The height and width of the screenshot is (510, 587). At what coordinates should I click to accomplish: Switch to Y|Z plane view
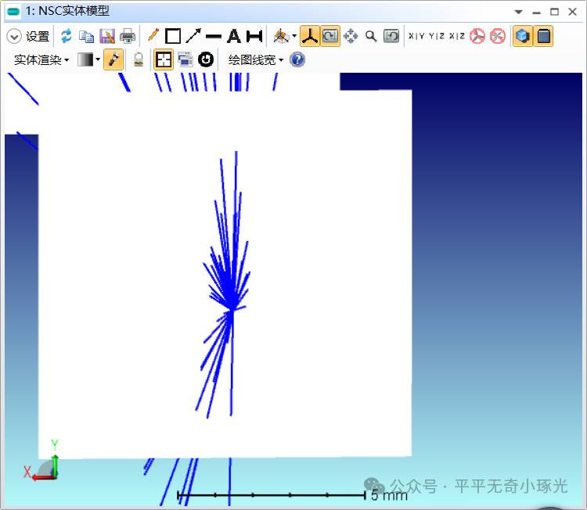(x=437, y=36)
